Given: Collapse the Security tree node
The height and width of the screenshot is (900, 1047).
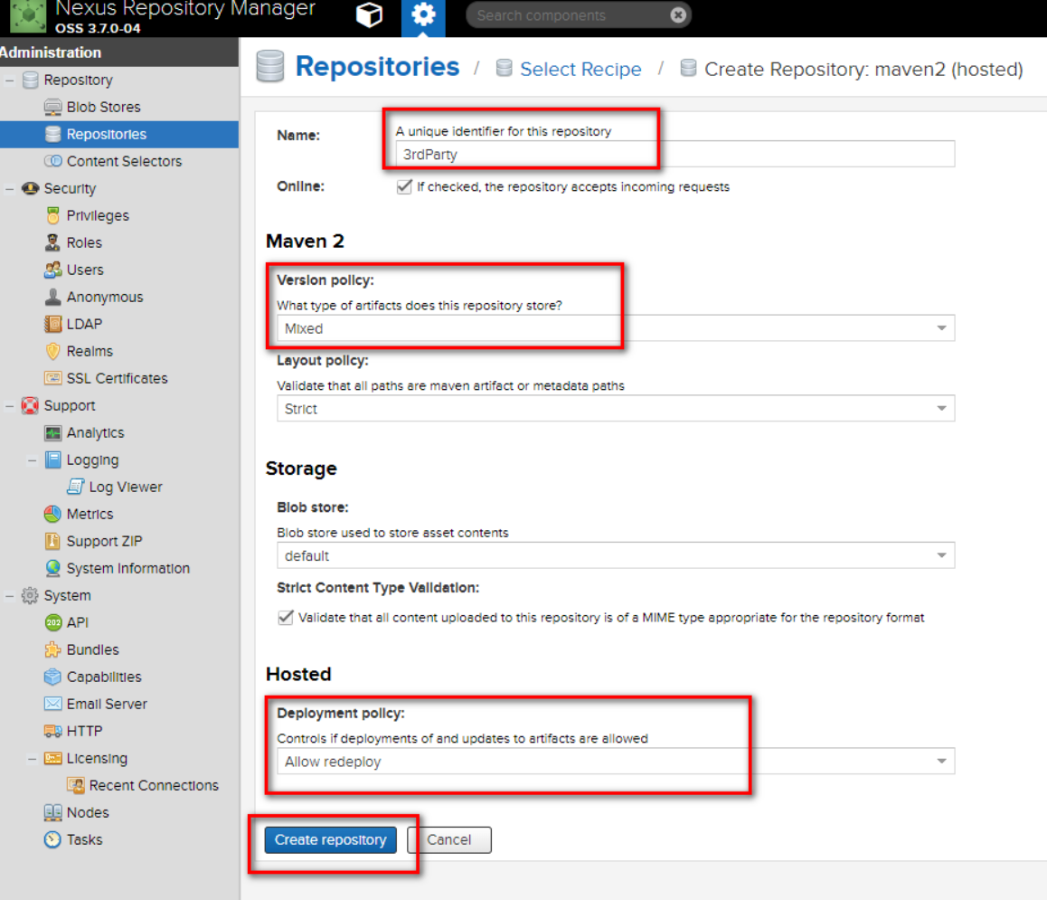Looking at the screenshot, I should coord(9,188).
